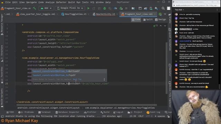The width and height of the screenshot is (221, 124).
Task: Switch to HourToggleView.kt tab
Action: pyautogui.click(x=74, y=14)
